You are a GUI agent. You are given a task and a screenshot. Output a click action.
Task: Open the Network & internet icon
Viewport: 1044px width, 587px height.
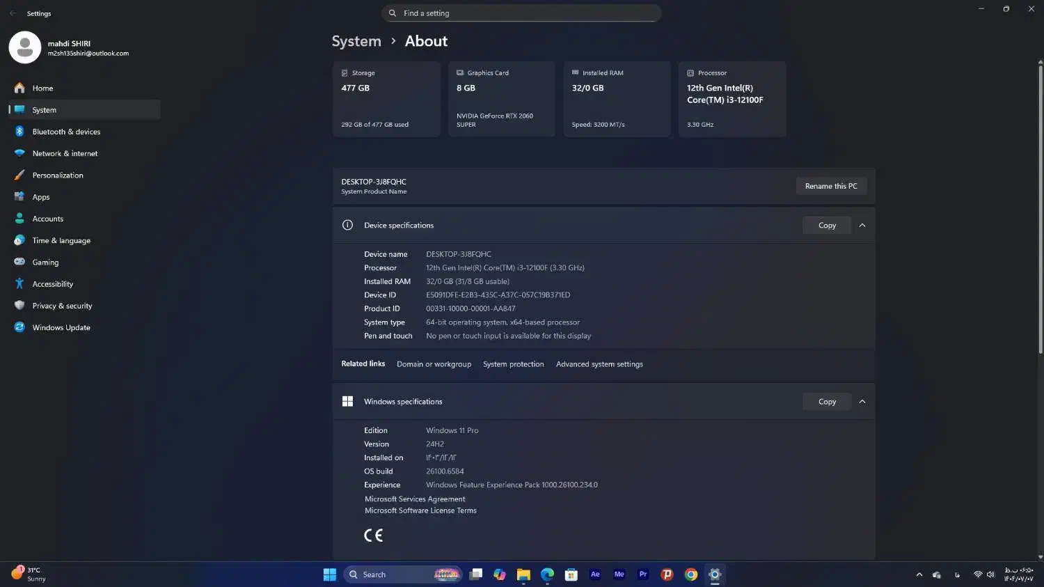tap(19, 153)
